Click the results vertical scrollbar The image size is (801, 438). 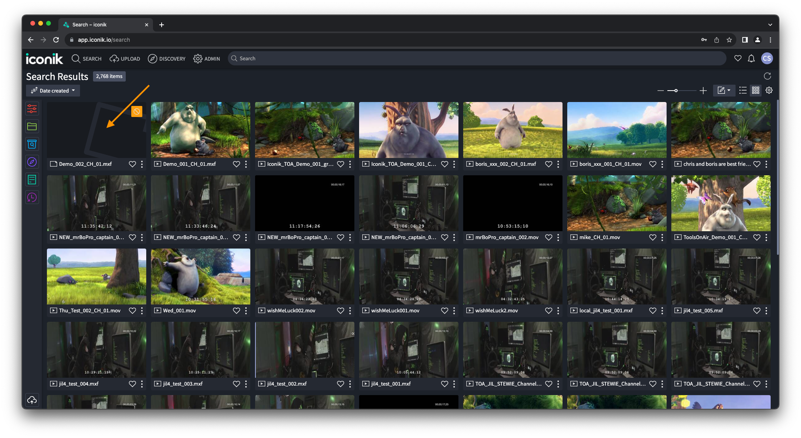click(777, 177)
